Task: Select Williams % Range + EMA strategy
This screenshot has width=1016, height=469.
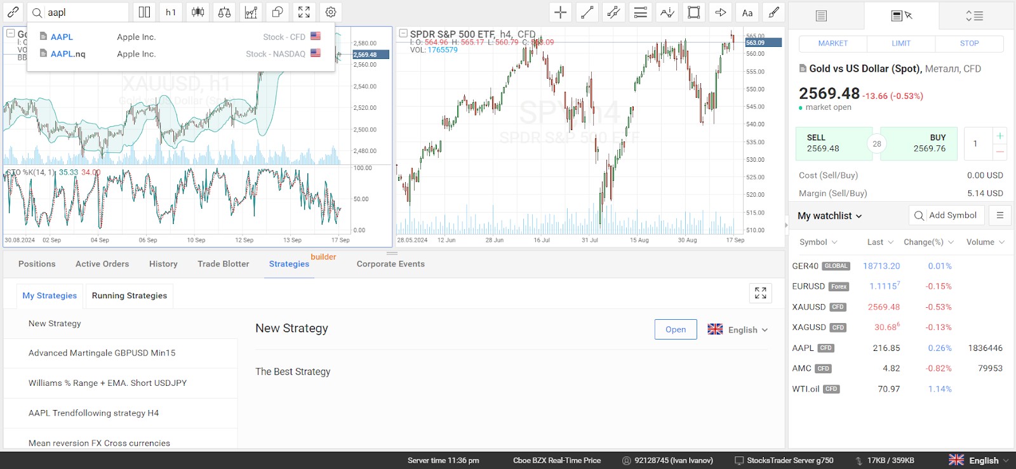Action: click(121, 383)
